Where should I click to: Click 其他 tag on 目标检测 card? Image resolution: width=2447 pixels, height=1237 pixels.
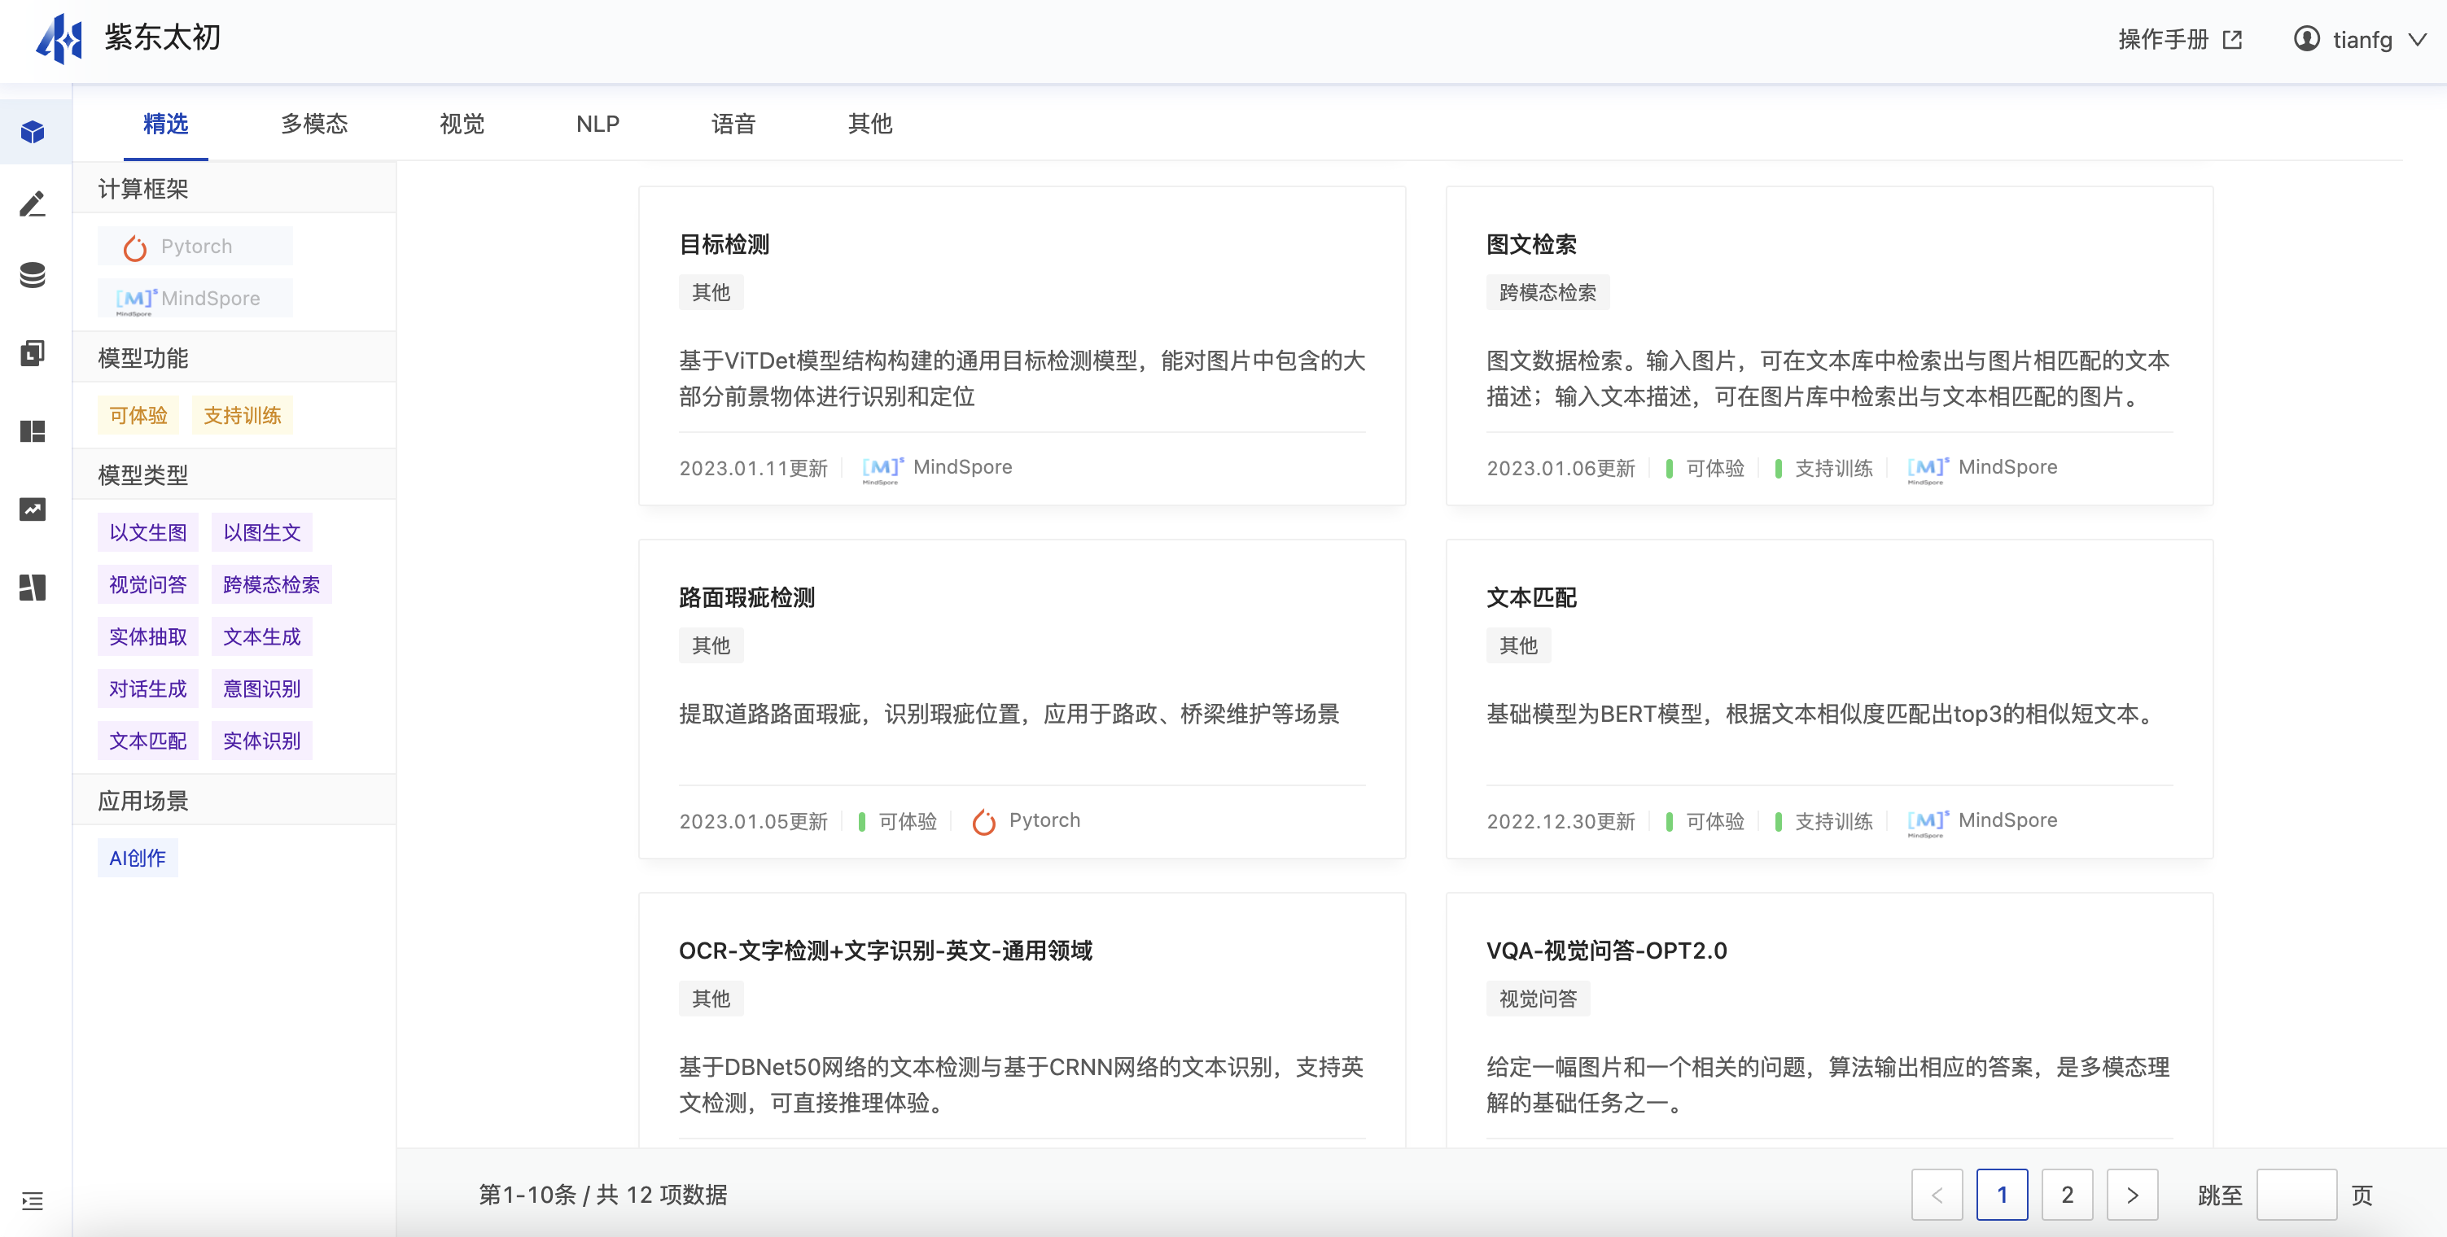(711, 292)
